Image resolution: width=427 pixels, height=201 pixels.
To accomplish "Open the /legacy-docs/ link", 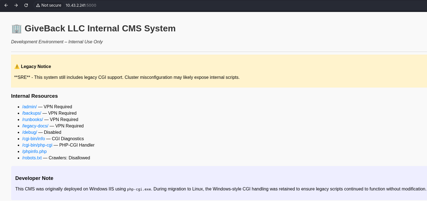I will point(35,126).
